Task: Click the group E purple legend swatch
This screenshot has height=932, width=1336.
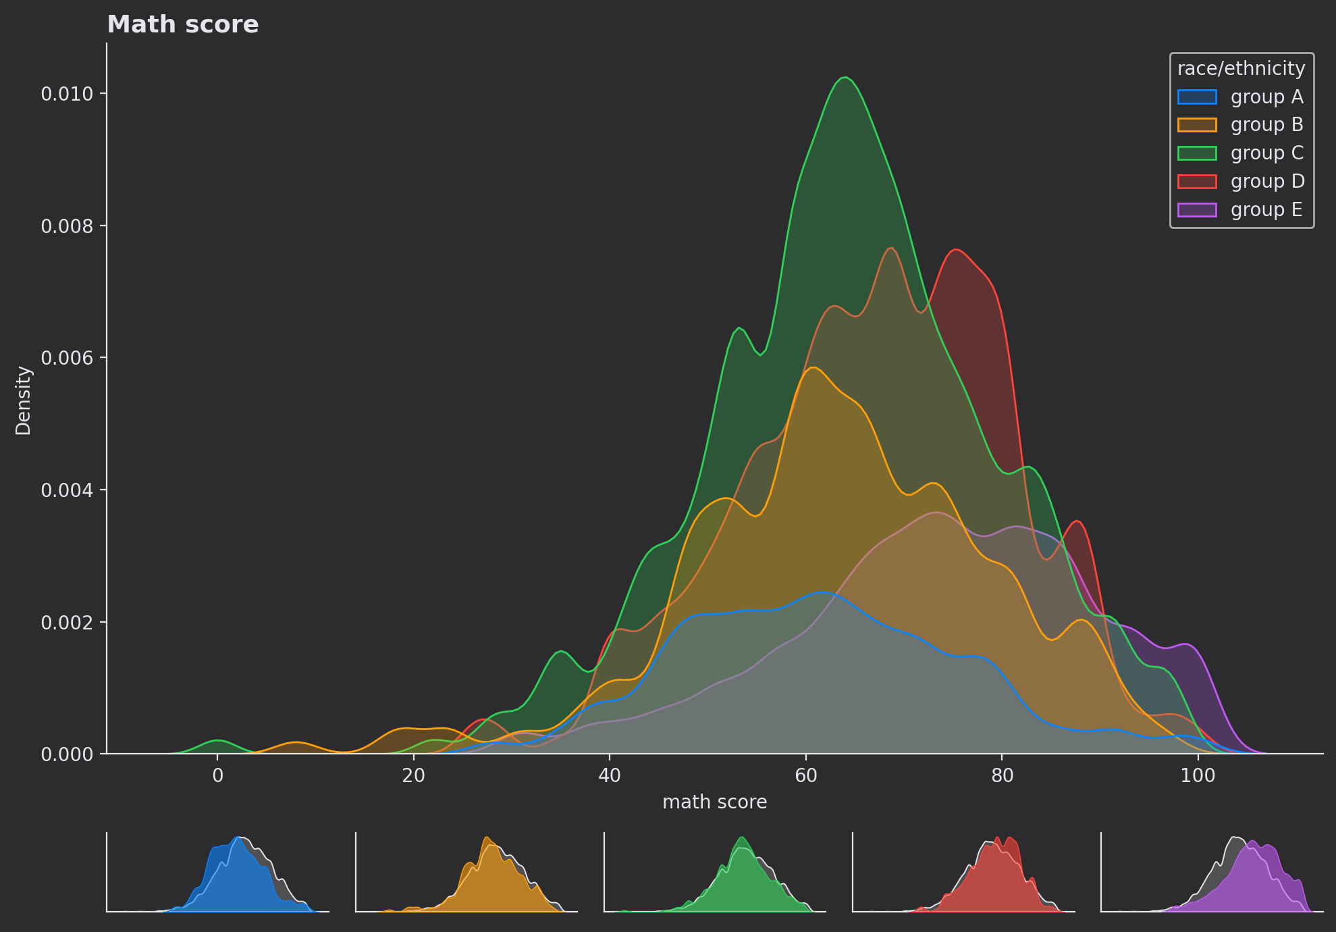Action: [1196, 210]
